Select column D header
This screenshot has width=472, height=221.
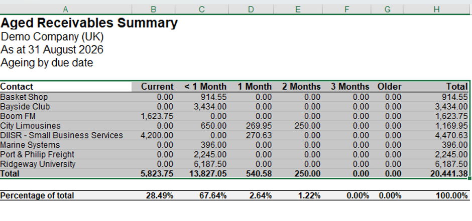[251, 10]
